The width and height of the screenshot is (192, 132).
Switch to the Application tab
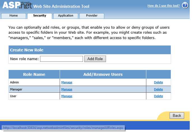pos(66,16)
